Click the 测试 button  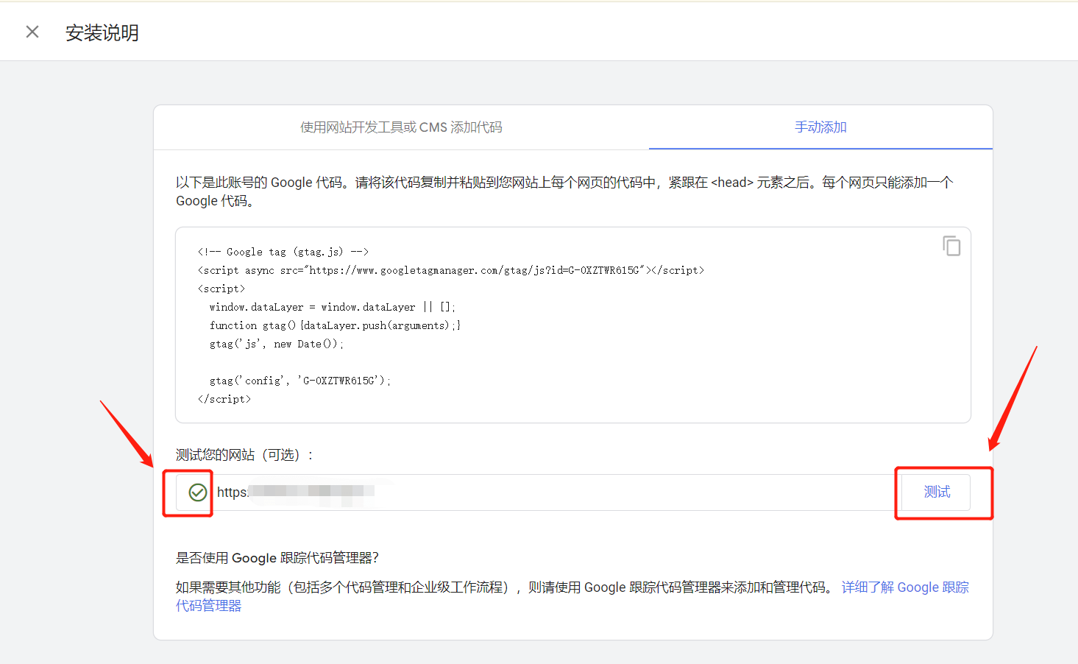(x=937, y=492)
